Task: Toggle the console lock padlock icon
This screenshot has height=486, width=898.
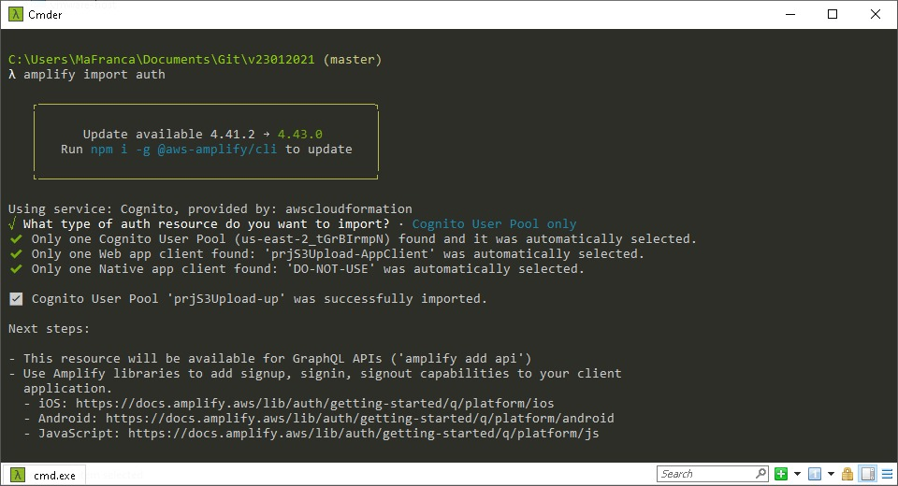Action: pyautogui.click(x=847, y=474)
